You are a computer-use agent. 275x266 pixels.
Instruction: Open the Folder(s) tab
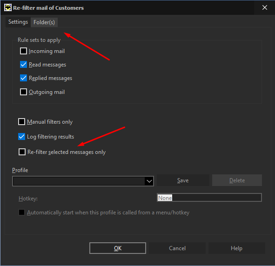click(44, 22)
